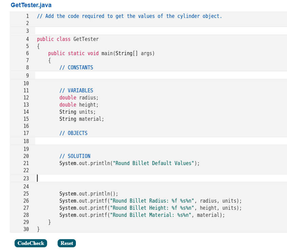287x251 pixels.
Task: Click line number 1 in the gutter
Action: [27, 16]
